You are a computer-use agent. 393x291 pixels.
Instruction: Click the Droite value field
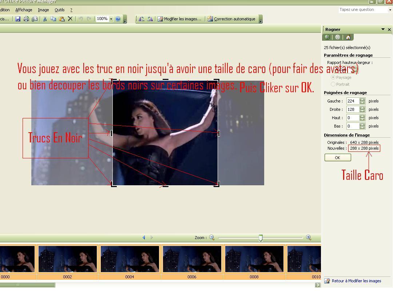353,109
